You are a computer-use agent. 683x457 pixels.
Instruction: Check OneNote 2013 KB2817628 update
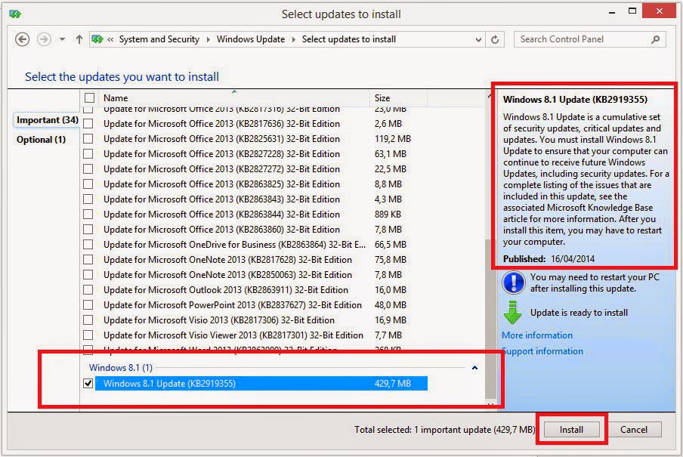coord(88,260)
